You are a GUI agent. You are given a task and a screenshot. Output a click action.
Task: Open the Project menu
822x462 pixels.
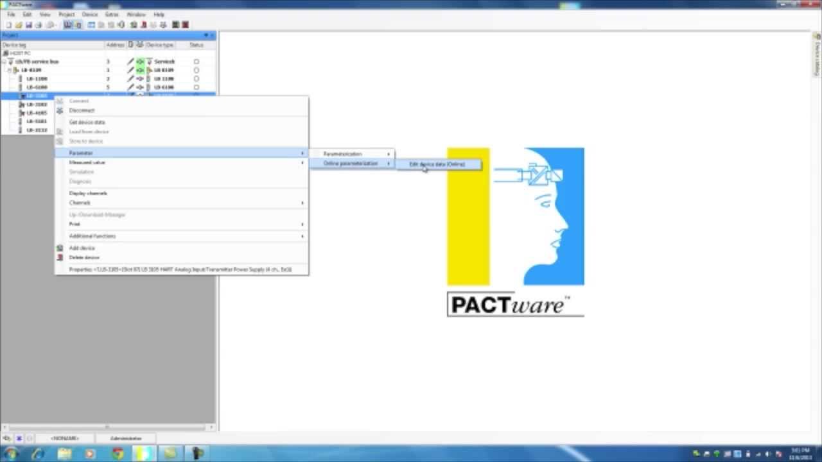[66, 14]
